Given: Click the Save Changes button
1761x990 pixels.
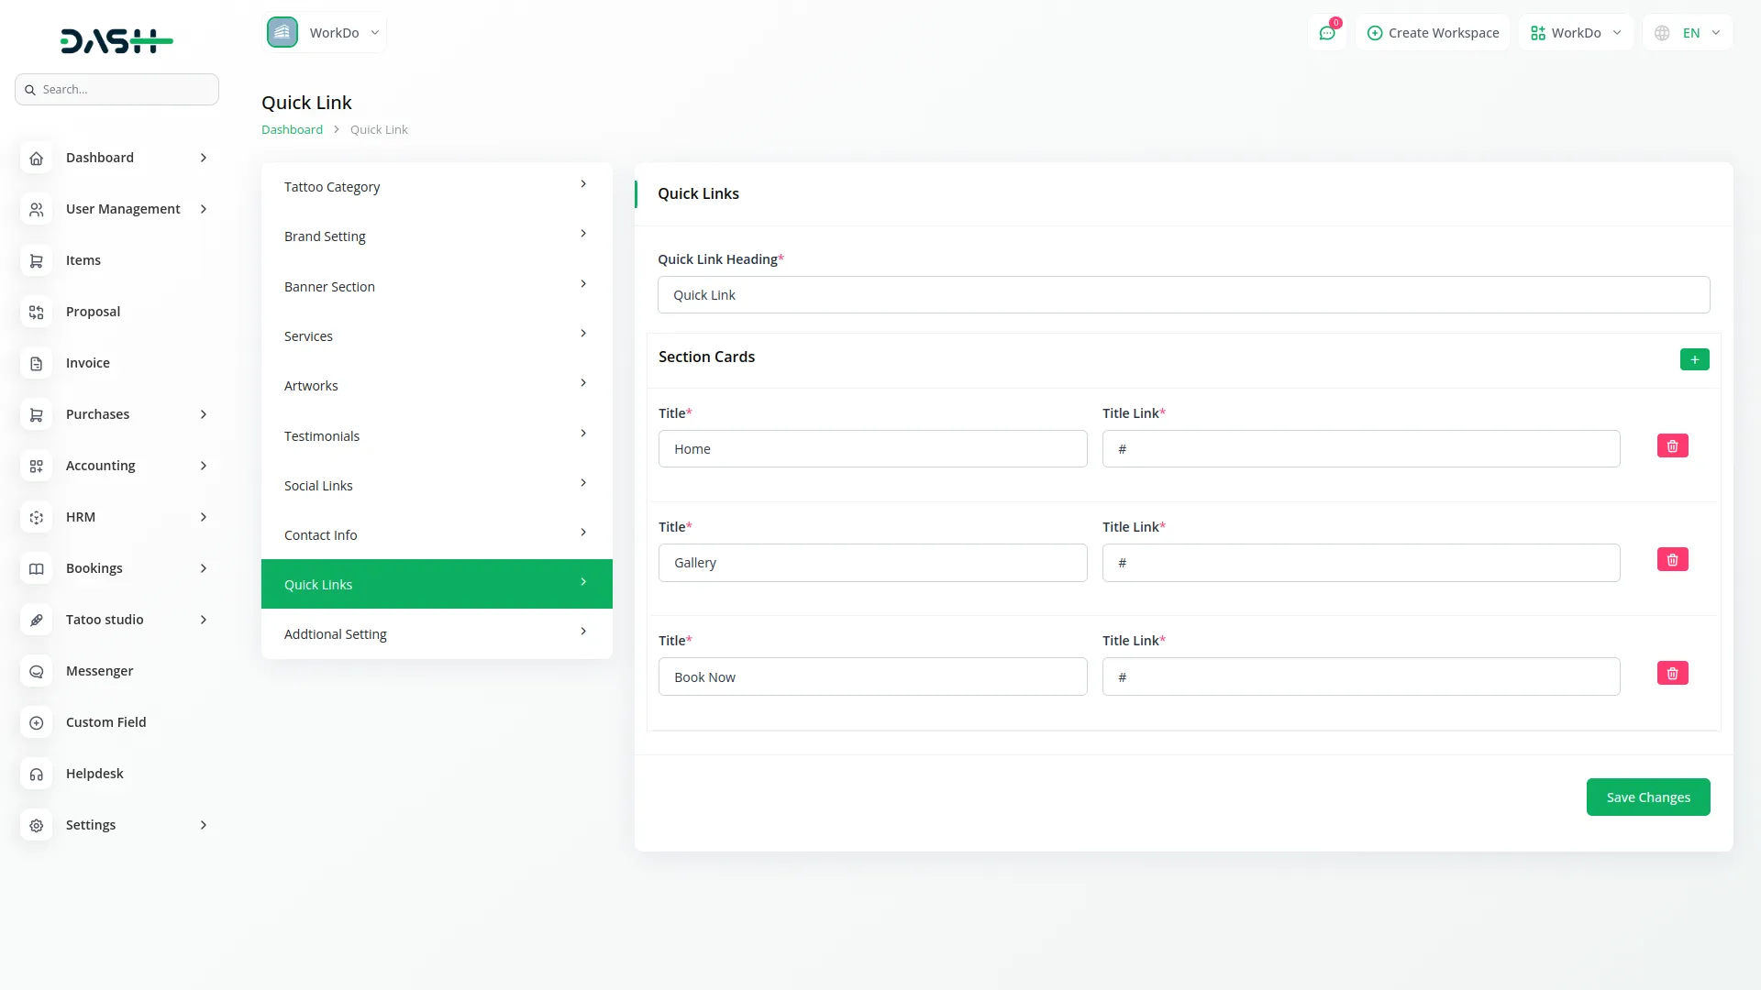Looking at the screenshot, I should click(x=1647, y=797).
